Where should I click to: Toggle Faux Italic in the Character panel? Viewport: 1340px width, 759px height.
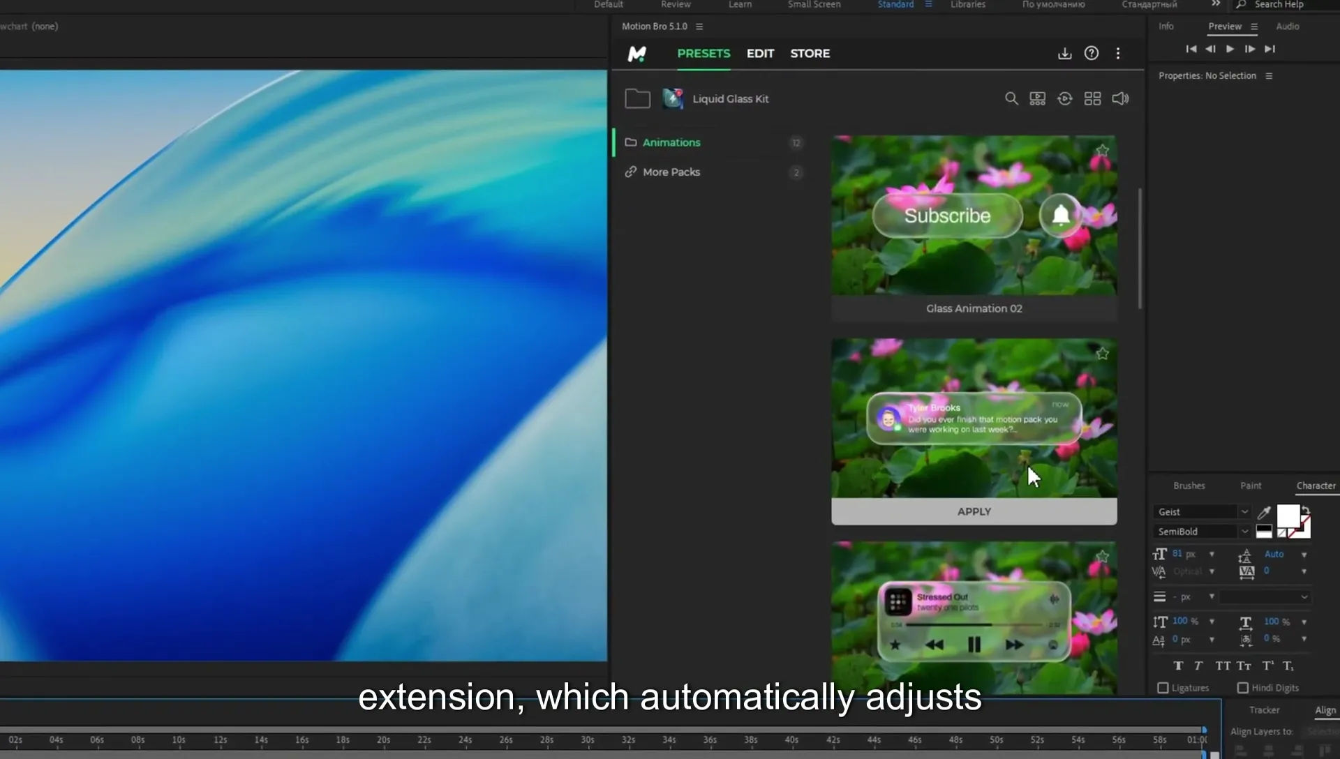1198,666
